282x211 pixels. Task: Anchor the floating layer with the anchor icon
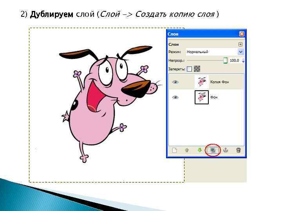click(226, 150)
